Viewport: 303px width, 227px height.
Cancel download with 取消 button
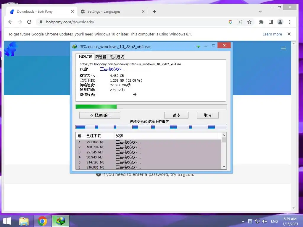point(208,115)
